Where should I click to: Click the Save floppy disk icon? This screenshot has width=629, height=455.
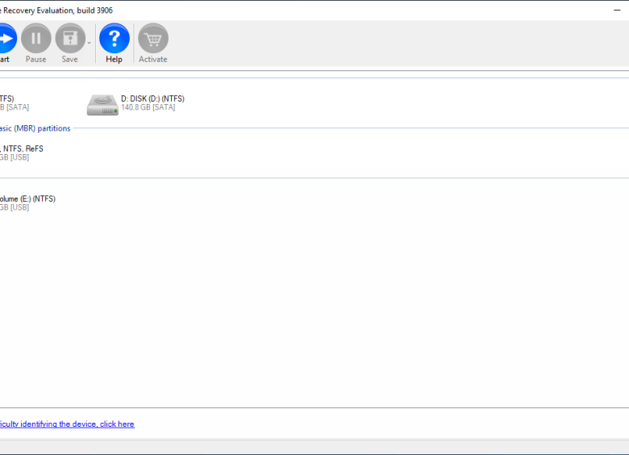coord(70,38)
